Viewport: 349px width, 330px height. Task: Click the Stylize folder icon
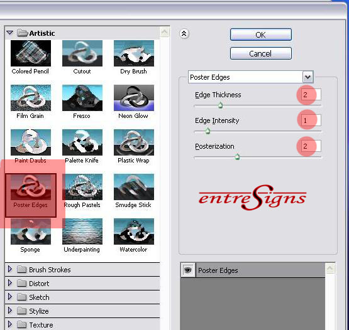[x=21, y=311]
